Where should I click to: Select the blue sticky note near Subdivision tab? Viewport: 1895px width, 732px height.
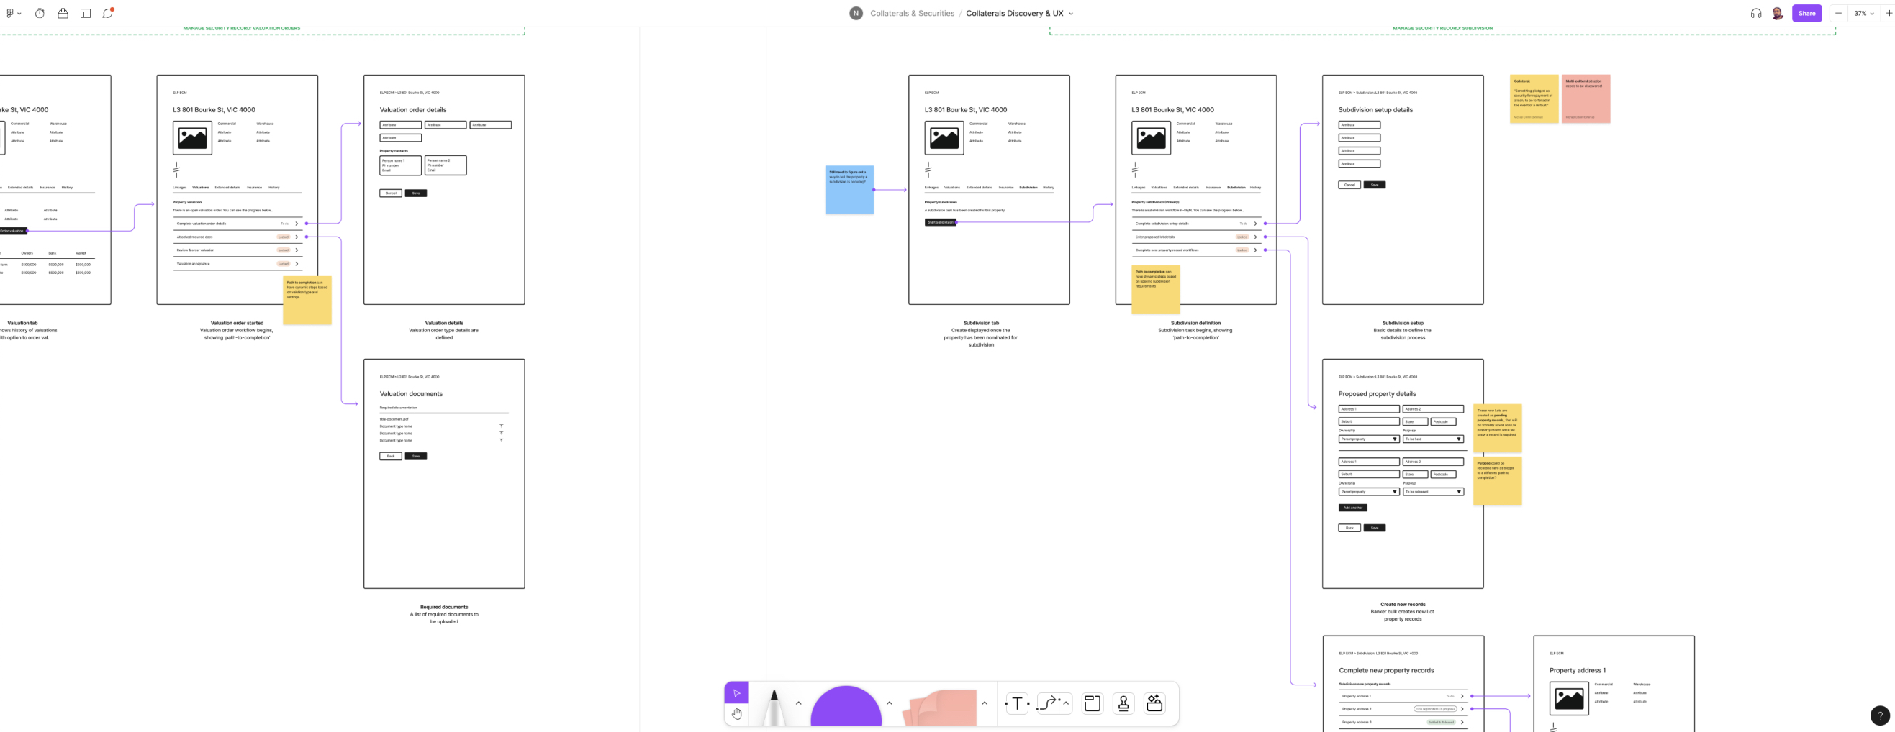click(x=850, y=190)
